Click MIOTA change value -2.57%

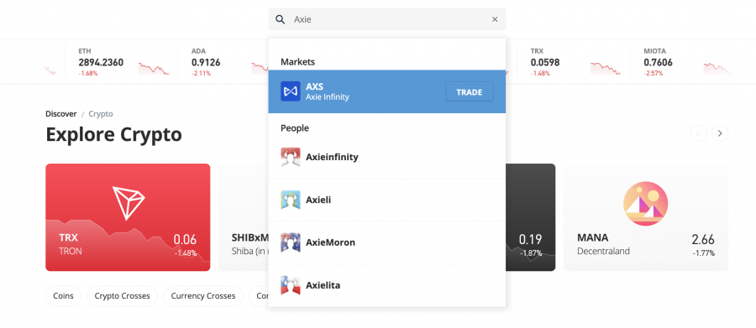[654, 73]
